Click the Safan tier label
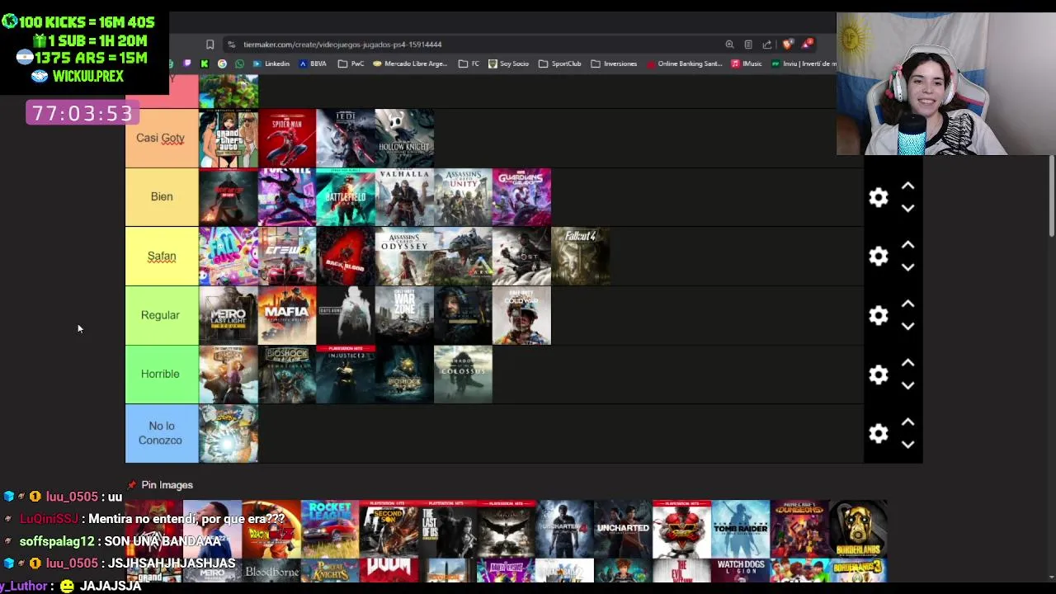 [161, 256]
